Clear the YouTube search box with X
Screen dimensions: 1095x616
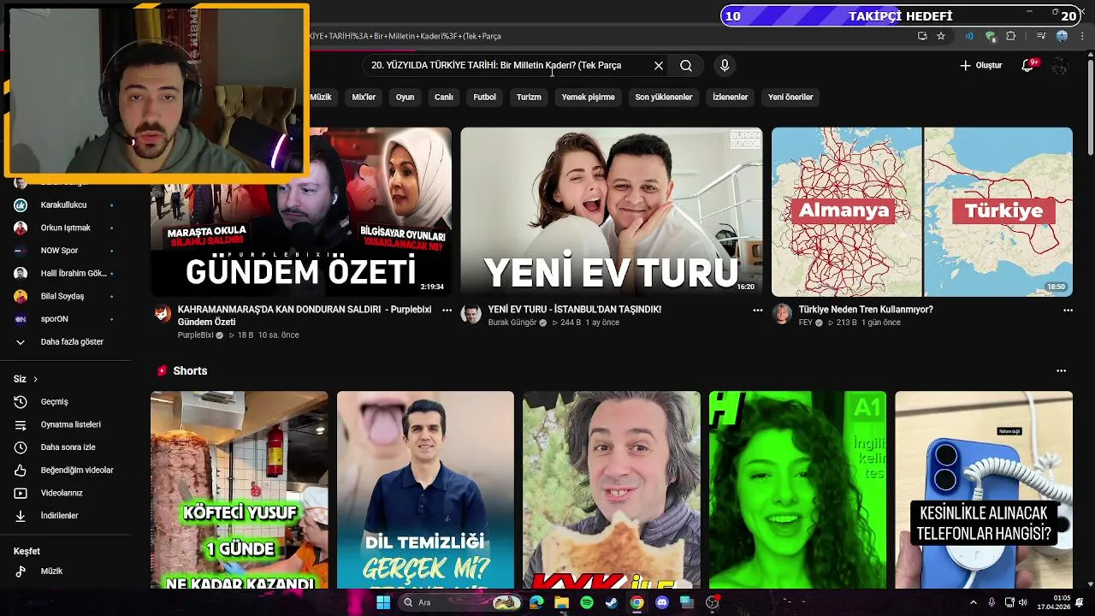pyautogui.click(x=659, y=66)
